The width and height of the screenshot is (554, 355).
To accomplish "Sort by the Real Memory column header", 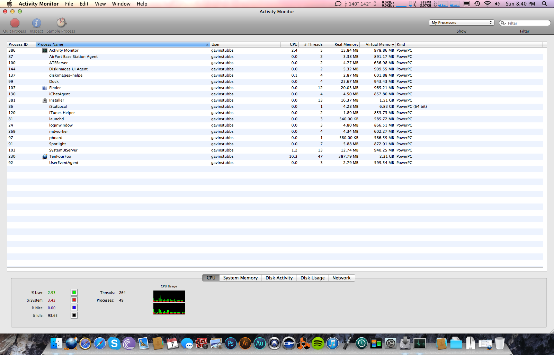I will pyautogui.click(x=342, y=44).
